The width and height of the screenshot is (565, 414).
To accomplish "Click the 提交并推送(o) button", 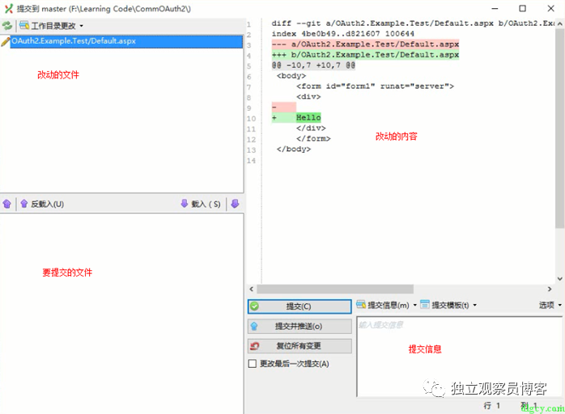I will click(x=299, y=326).
